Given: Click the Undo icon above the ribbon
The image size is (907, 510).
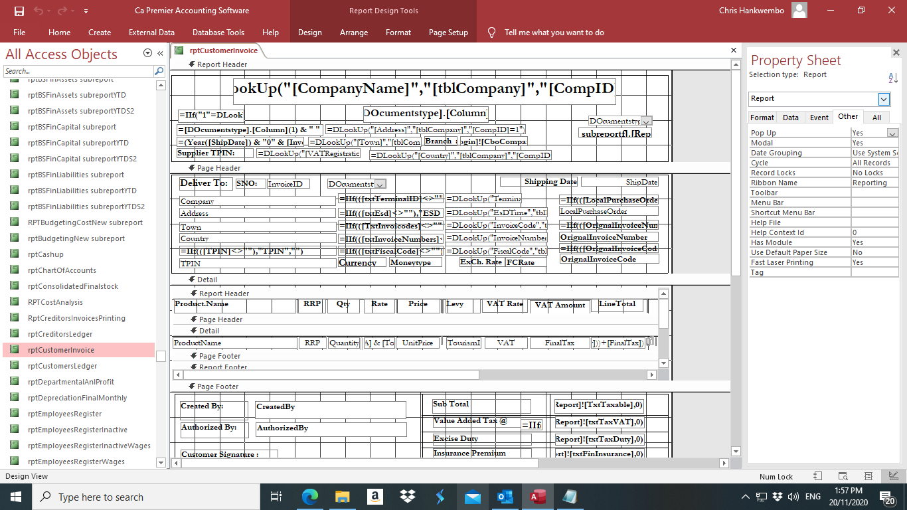Looking at the screenshot, I should click(39, 11).
